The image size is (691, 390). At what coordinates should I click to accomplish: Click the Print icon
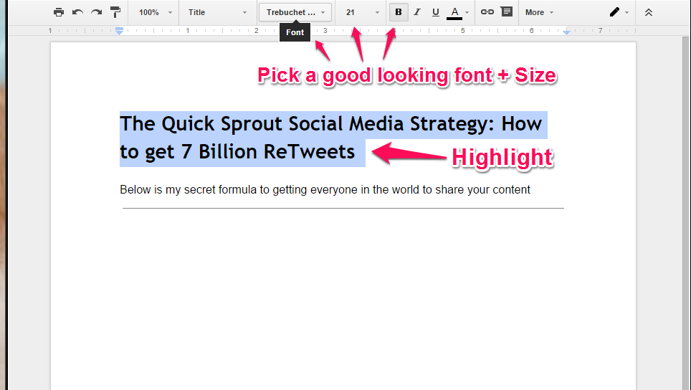point(58,12)
